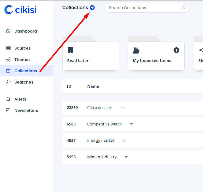Focus the Search Collections input field
The image size is (203, 192).
143,8
